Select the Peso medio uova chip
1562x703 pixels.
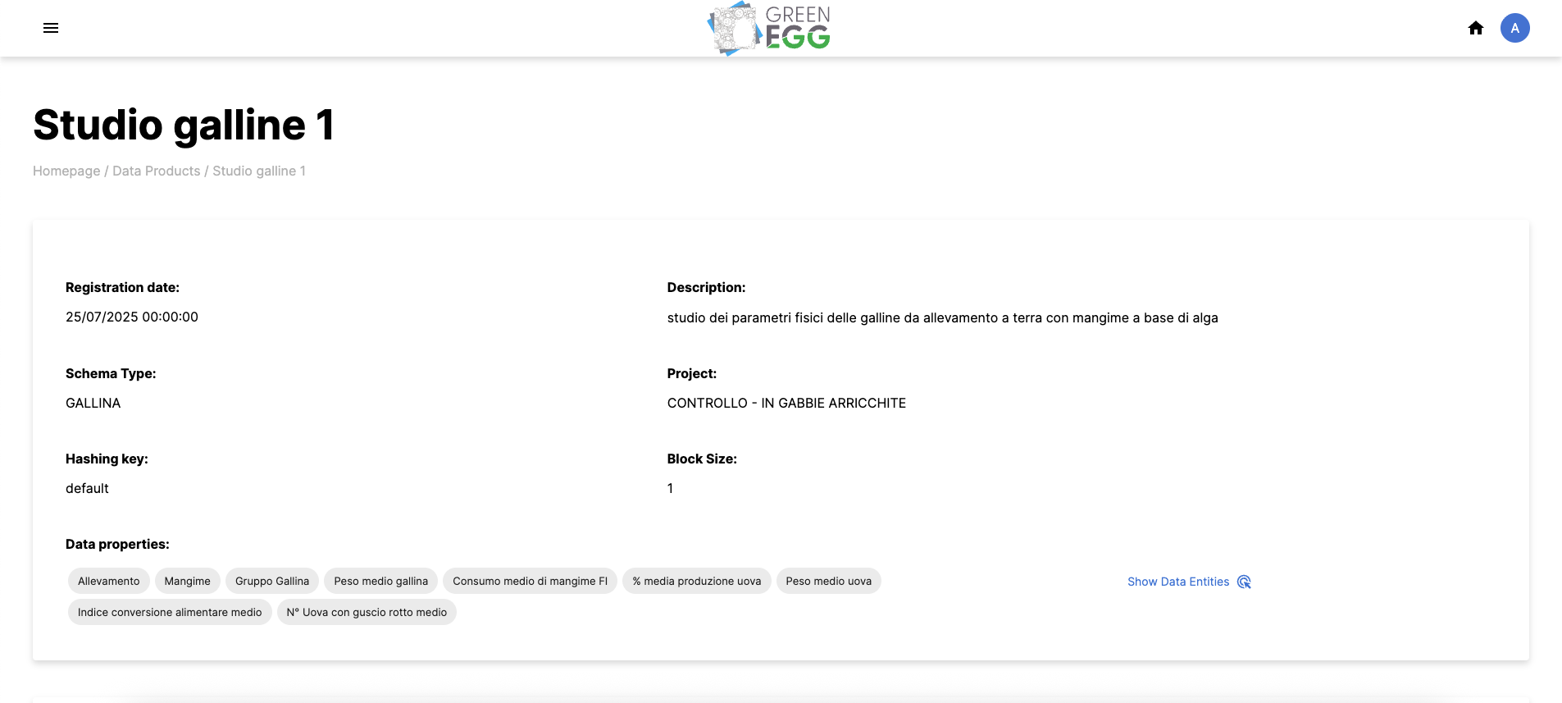pyautogui.click(x=828, y=581)
